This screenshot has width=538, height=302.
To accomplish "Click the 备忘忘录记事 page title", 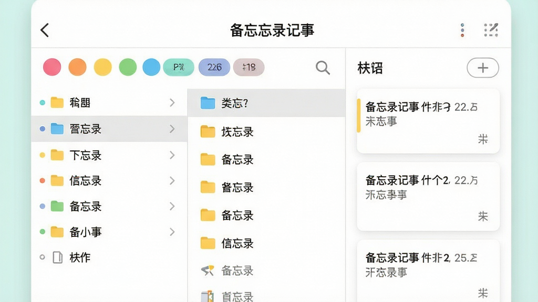I will 272,30.
